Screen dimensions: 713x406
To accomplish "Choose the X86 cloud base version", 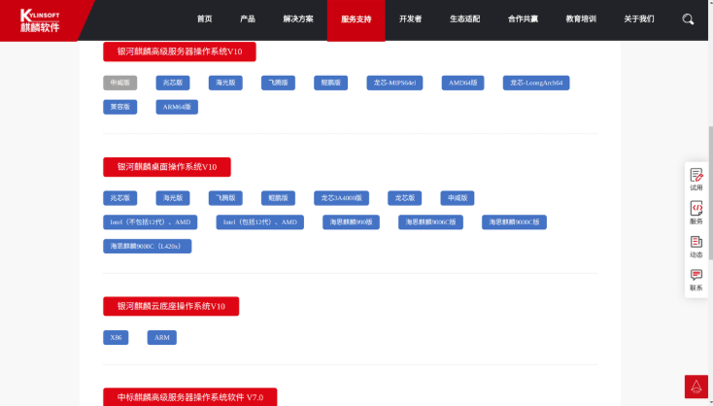I will (116, 338).
